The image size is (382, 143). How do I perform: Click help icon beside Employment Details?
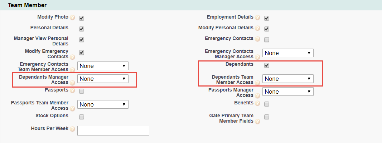click(x=257, y=18)
